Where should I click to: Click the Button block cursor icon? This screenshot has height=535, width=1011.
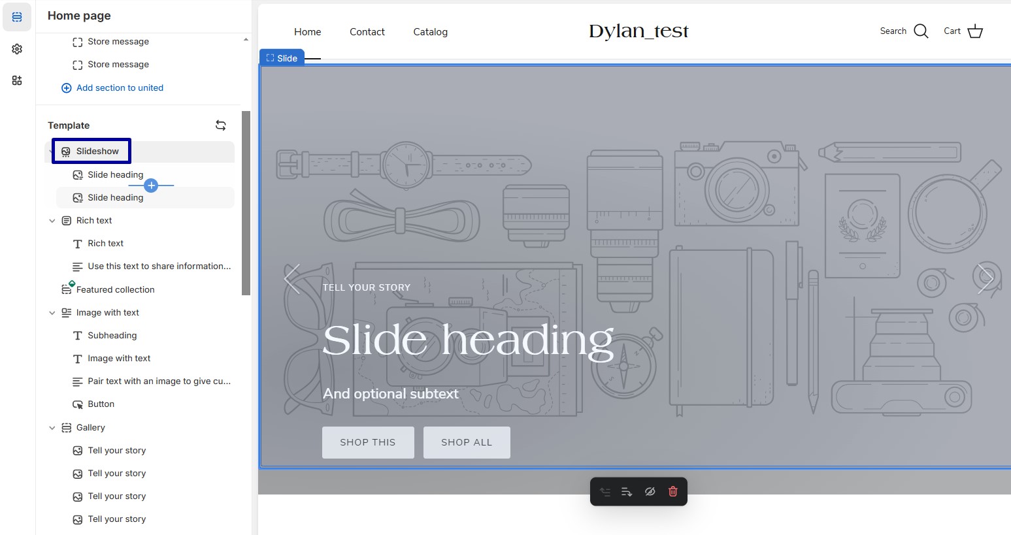(x=78, y=404)
